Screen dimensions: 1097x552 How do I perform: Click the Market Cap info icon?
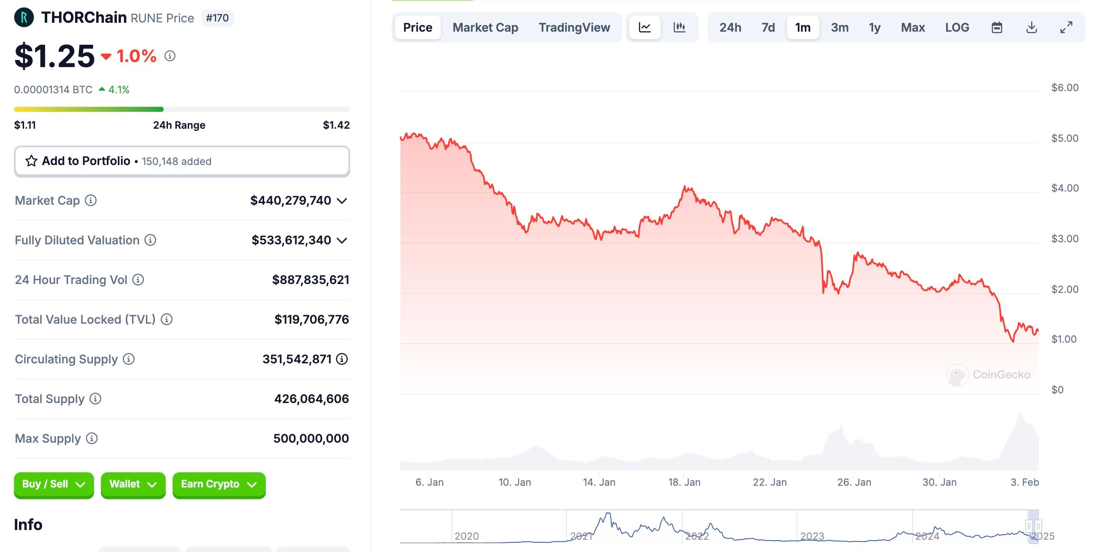pos(91,200)
